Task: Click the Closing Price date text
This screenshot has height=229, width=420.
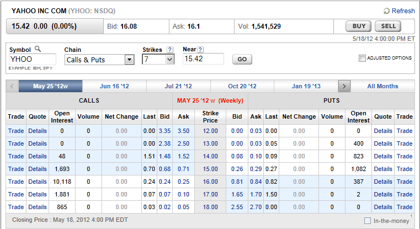Action: click(70, 220)
